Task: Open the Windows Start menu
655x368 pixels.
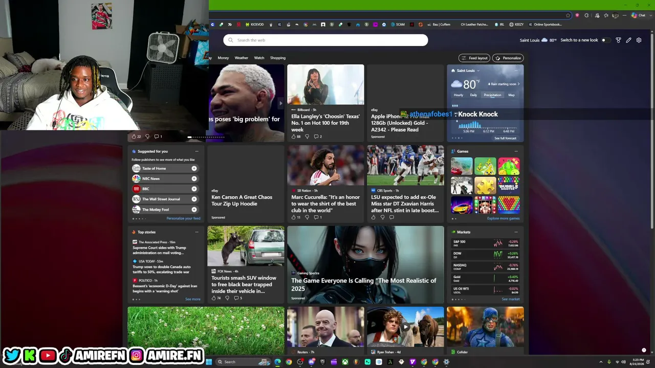Action: pyautogui.click(x=209, y=362)
